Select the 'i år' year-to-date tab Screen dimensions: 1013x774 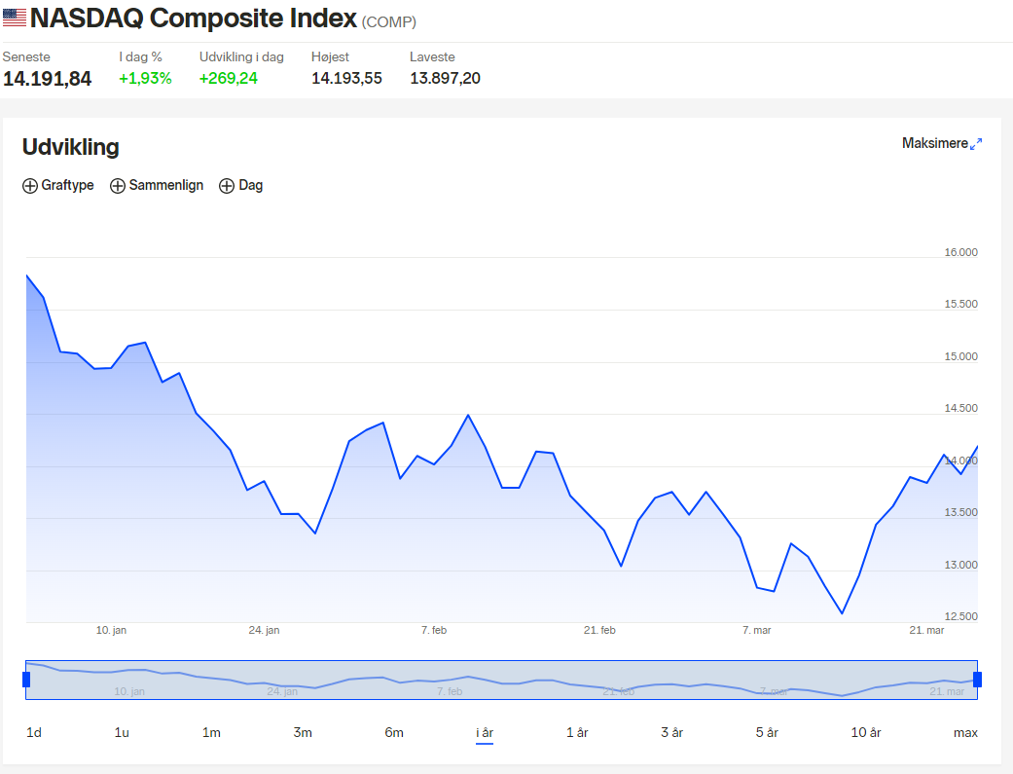point(485,732)
